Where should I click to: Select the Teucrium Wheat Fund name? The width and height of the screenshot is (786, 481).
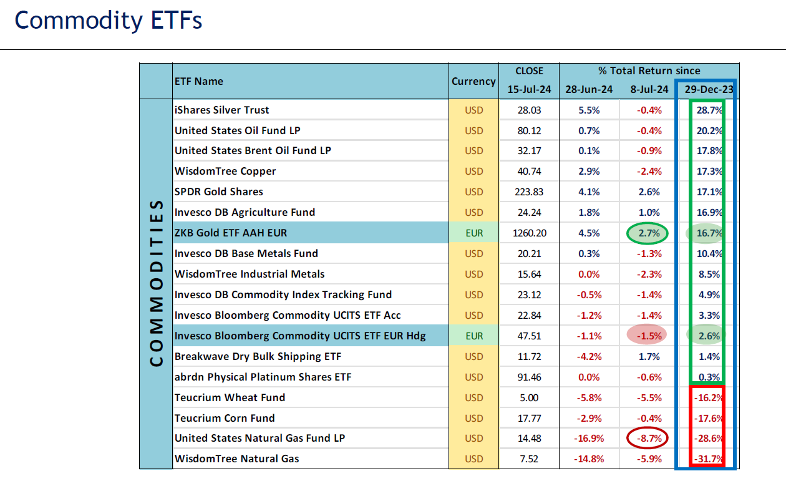coord(230,397)
